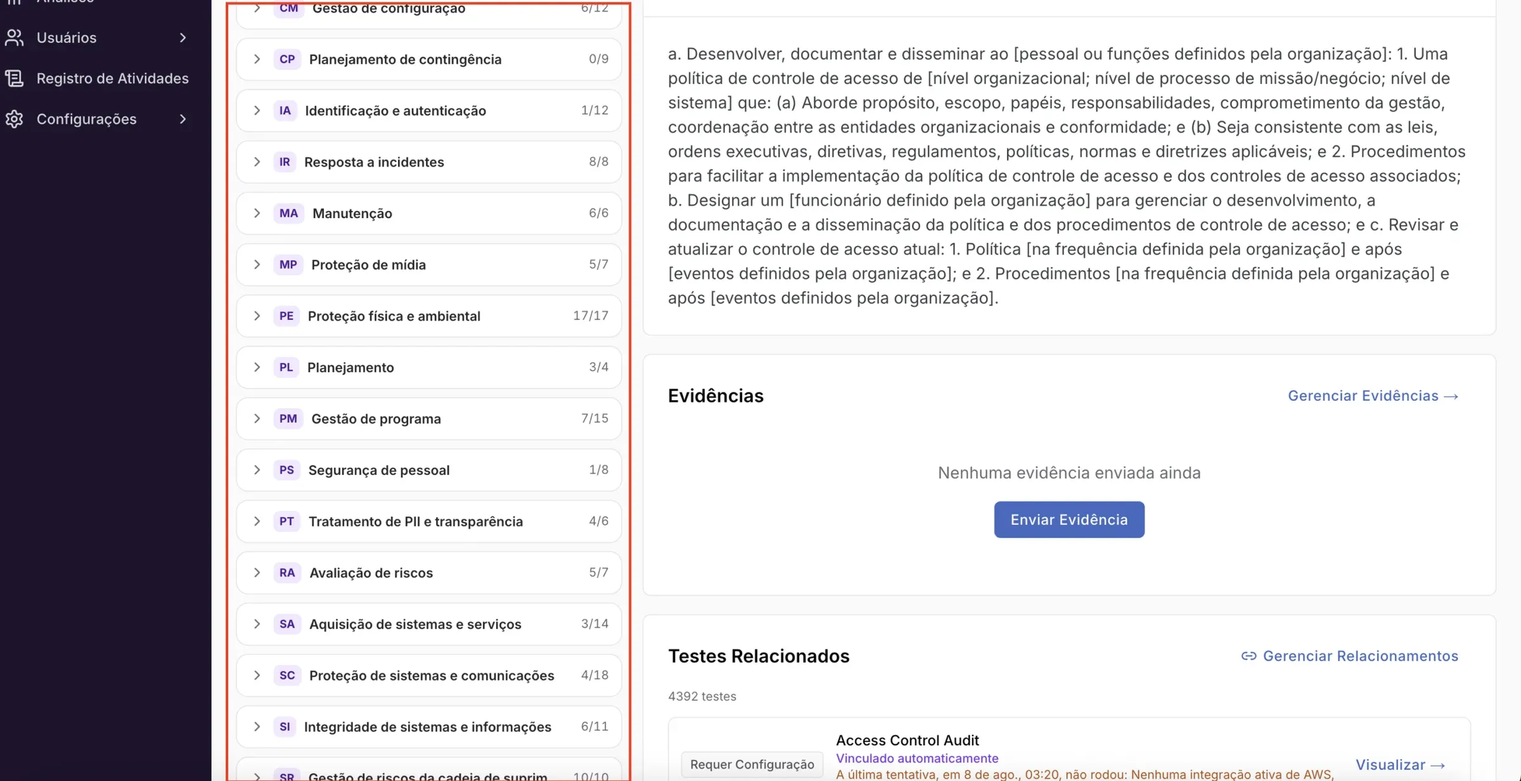Select the Proteção de mídia row
Viewport: 1521px width, 781px height.
tap(429, 264)
